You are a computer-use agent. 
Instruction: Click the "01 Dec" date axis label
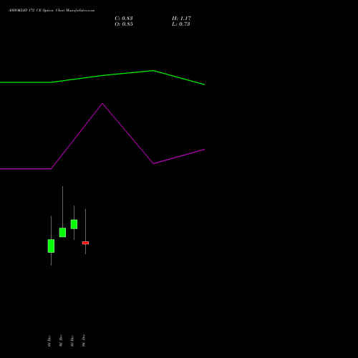[x=49, y=341]
